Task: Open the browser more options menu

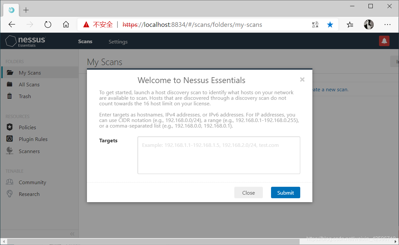Action: coord(388,25)
